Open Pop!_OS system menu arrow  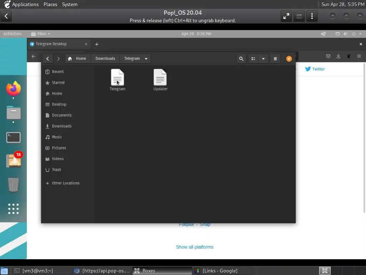point(360,34)
